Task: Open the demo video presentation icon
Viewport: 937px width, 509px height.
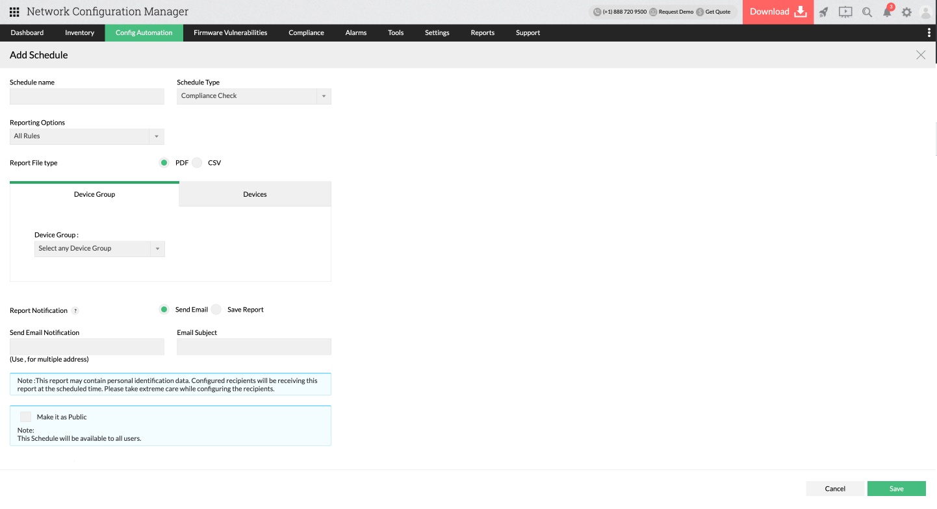Action: tap(845, 12)
